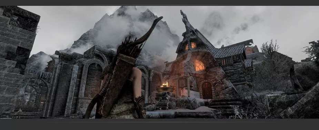This screenshot has width=319, height=130.
Task: Click the glowing arched window on house
Action: coord(199,65)
